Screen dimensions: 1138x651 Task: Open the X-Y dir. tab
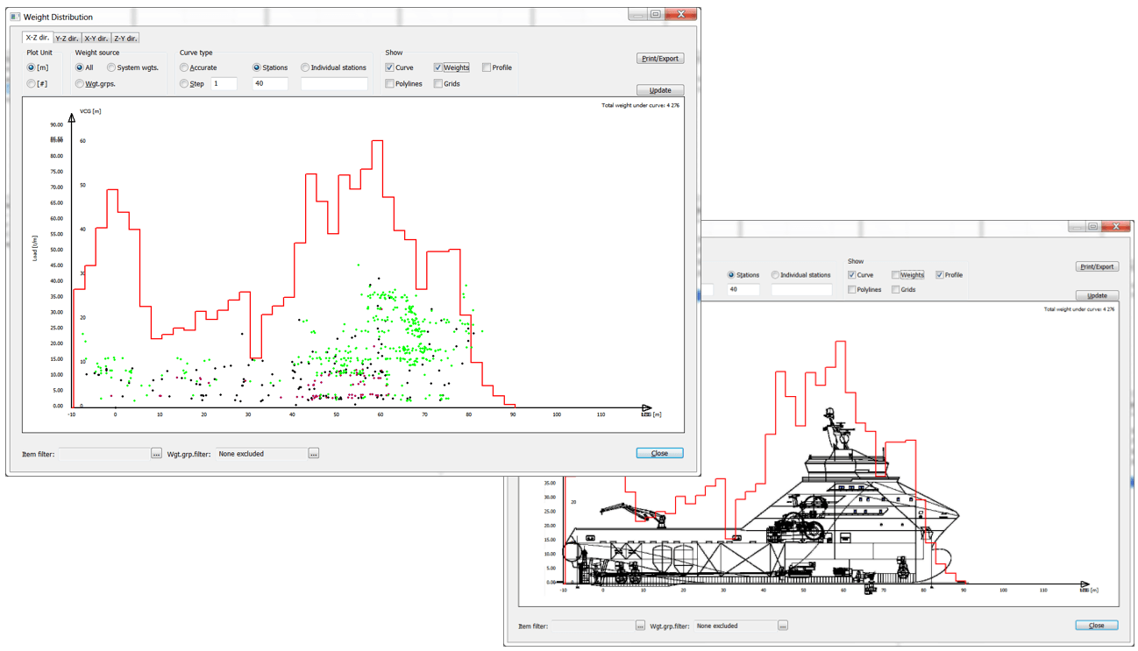(96, 39)
